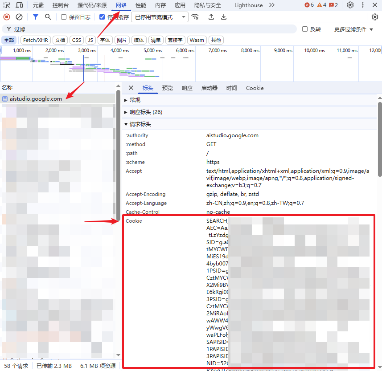Open DevTools settings gear
The image size is (382, 371).
[350, 5]
